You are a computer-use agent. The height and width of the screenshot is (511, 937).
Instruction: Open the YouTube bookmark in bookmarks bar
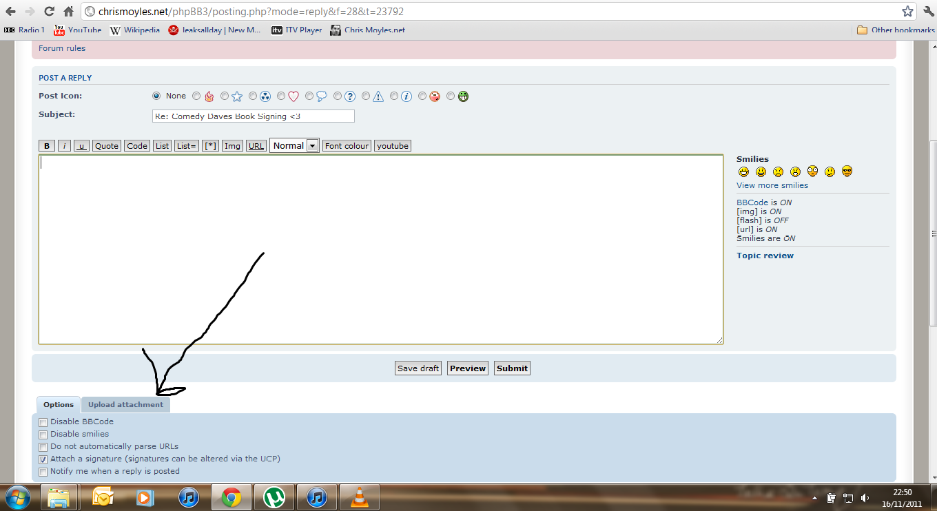[77, 30]
